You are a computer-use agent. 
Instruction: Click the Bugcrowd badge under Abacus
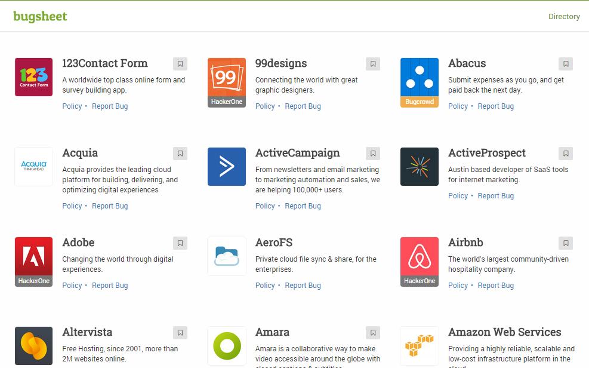click(x=420, y=102)
